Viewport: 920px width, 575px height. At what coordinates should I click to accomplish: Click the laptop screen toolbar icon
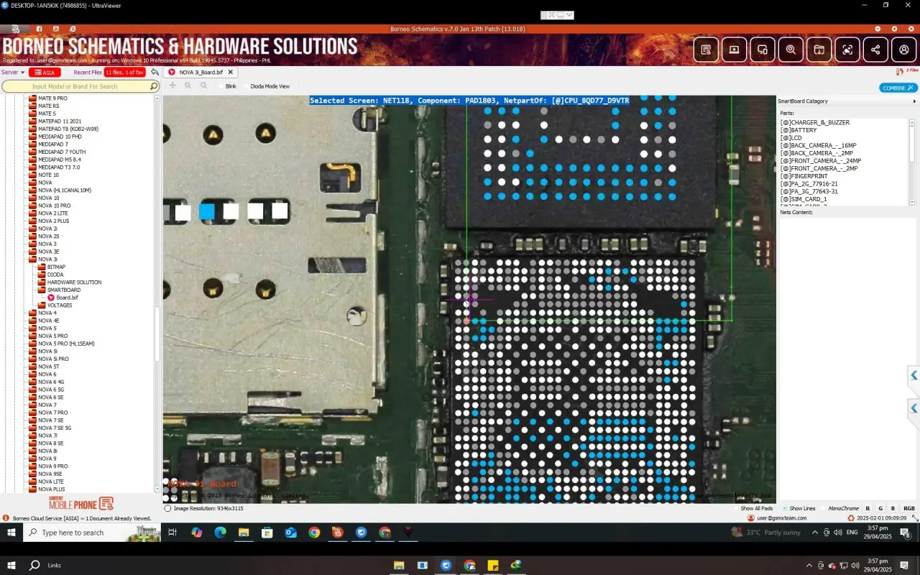734,50
